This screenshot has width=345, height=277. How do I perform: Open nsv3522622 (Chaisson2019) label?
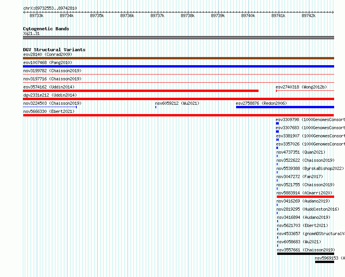point(305,160)
